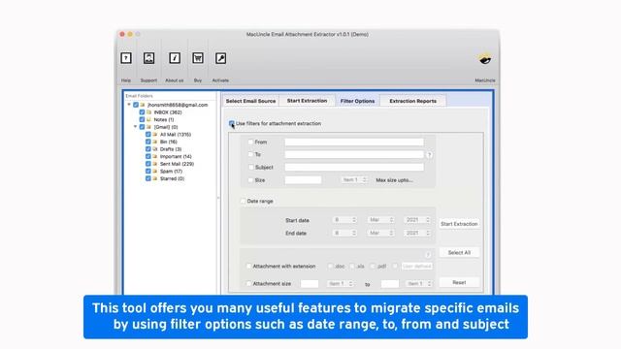621x349 pixels.
Task: Click the minimum Attachment size field
Action: (310, 284)
